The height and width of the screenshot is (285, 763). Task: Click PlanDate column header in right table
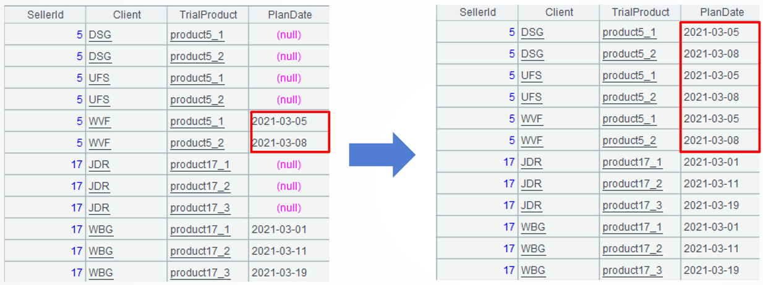click(722, 12)
